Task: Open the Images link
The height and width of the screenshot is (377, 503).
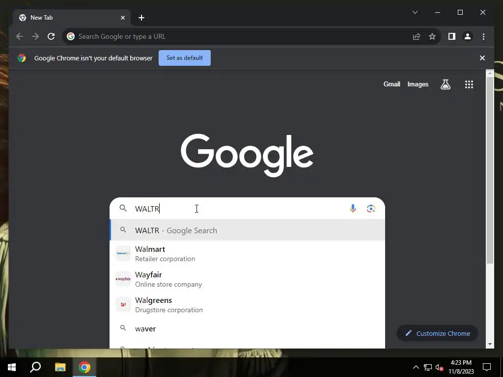Action: click(x=418, y=84)
